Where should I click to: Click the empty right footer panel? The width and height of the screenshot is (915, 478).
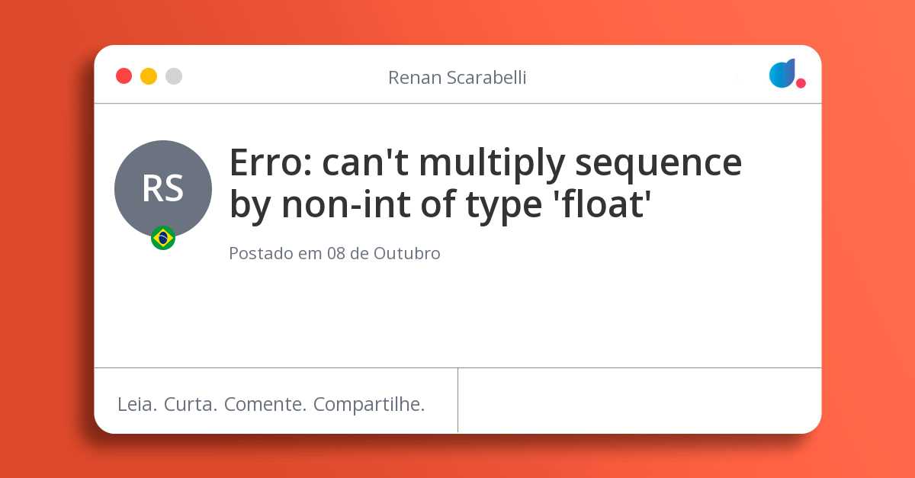coord(639,400)
